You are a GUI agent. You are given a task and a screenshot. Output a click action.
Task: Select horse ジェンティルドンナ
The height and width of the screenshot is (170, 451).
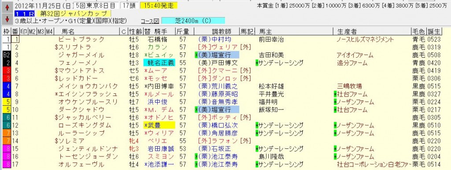click(88, 148)
